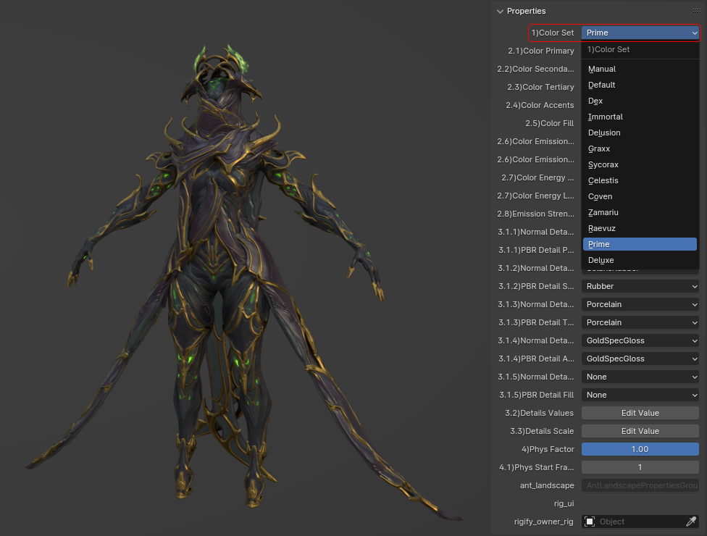
Task: Click the rigify_owner_rig Object field
Action: 640,522
